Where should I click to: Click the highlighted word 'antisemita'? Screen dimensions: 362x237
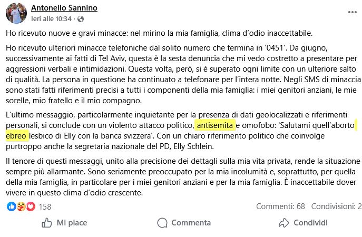215,126
